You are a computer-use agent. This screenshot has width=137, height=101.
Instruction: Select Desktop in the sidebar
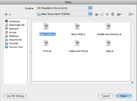(14, 36)
